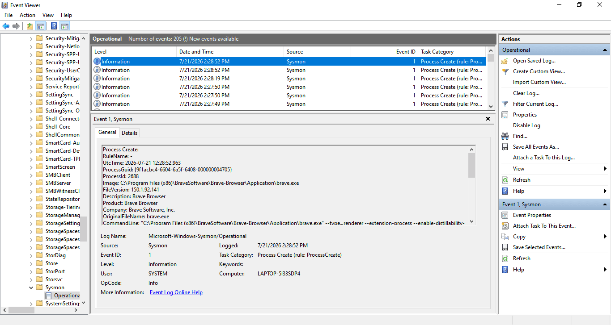Click info icon of the 2:28:19 PM event
The width and height of the screenshot is (611, 325).
pyautogui.click(x=97, y=79)
